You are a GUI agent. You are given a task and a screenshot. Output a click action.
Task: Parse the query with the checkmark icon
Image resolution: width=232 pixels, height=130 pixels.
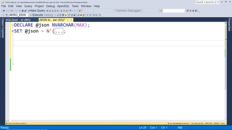[58, 15]
